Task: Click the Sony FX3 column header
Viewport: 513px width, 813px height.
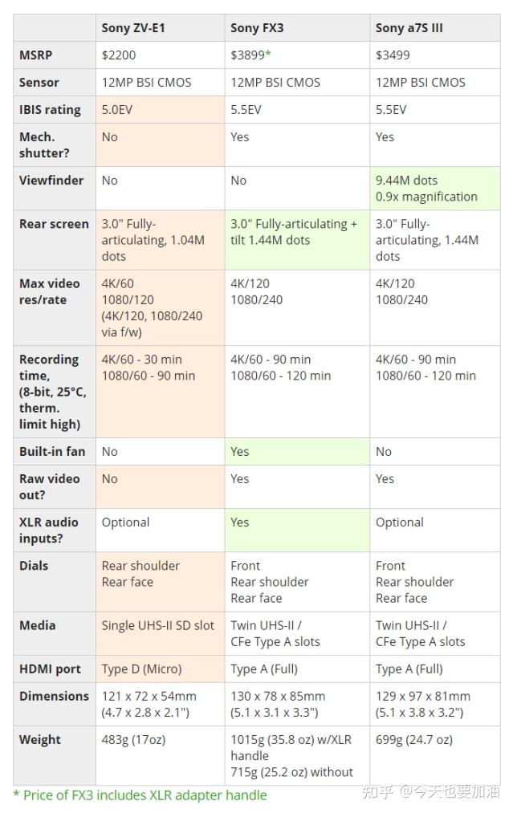Action: tap(257, 28)
